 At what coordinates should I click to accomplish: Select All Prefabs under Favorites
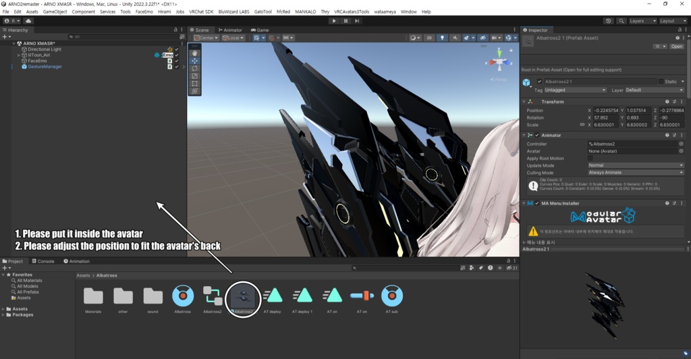pos(28,292)
